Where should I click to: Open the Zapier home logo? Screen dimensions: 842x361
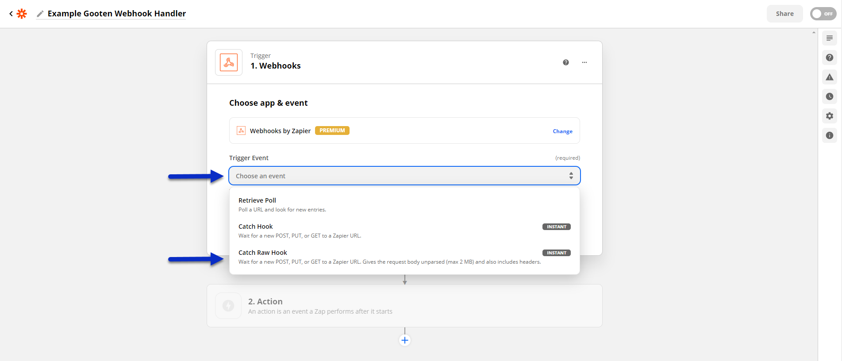point(22,14)
